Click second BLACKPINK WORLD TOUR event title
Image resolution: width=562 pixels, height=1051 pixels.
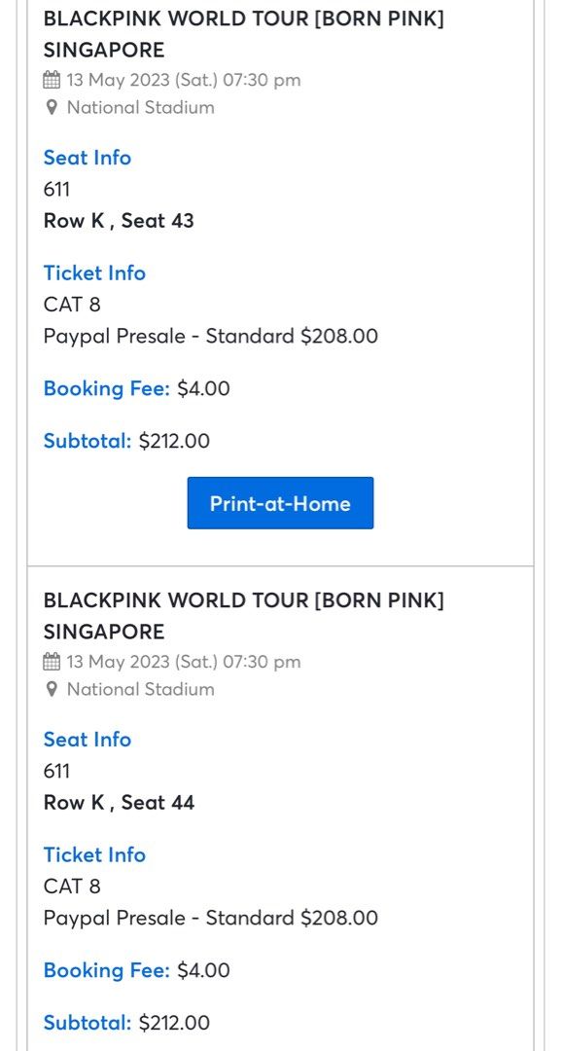244,616
